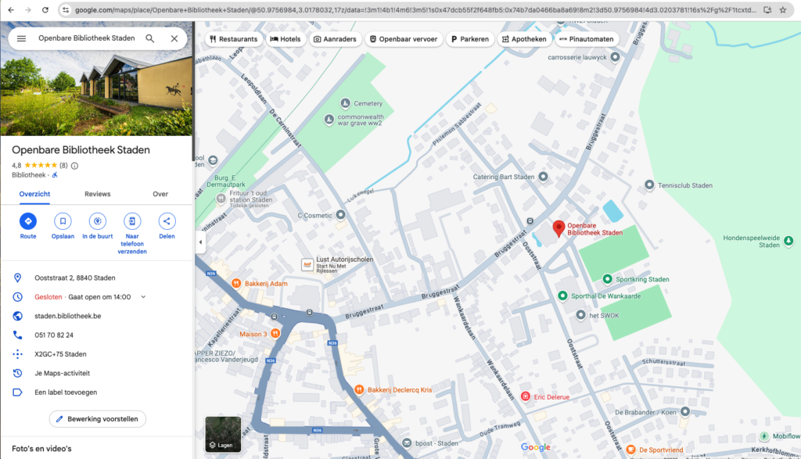Send to phone via Naar telefoon verzenden

(x=132, y=221)
